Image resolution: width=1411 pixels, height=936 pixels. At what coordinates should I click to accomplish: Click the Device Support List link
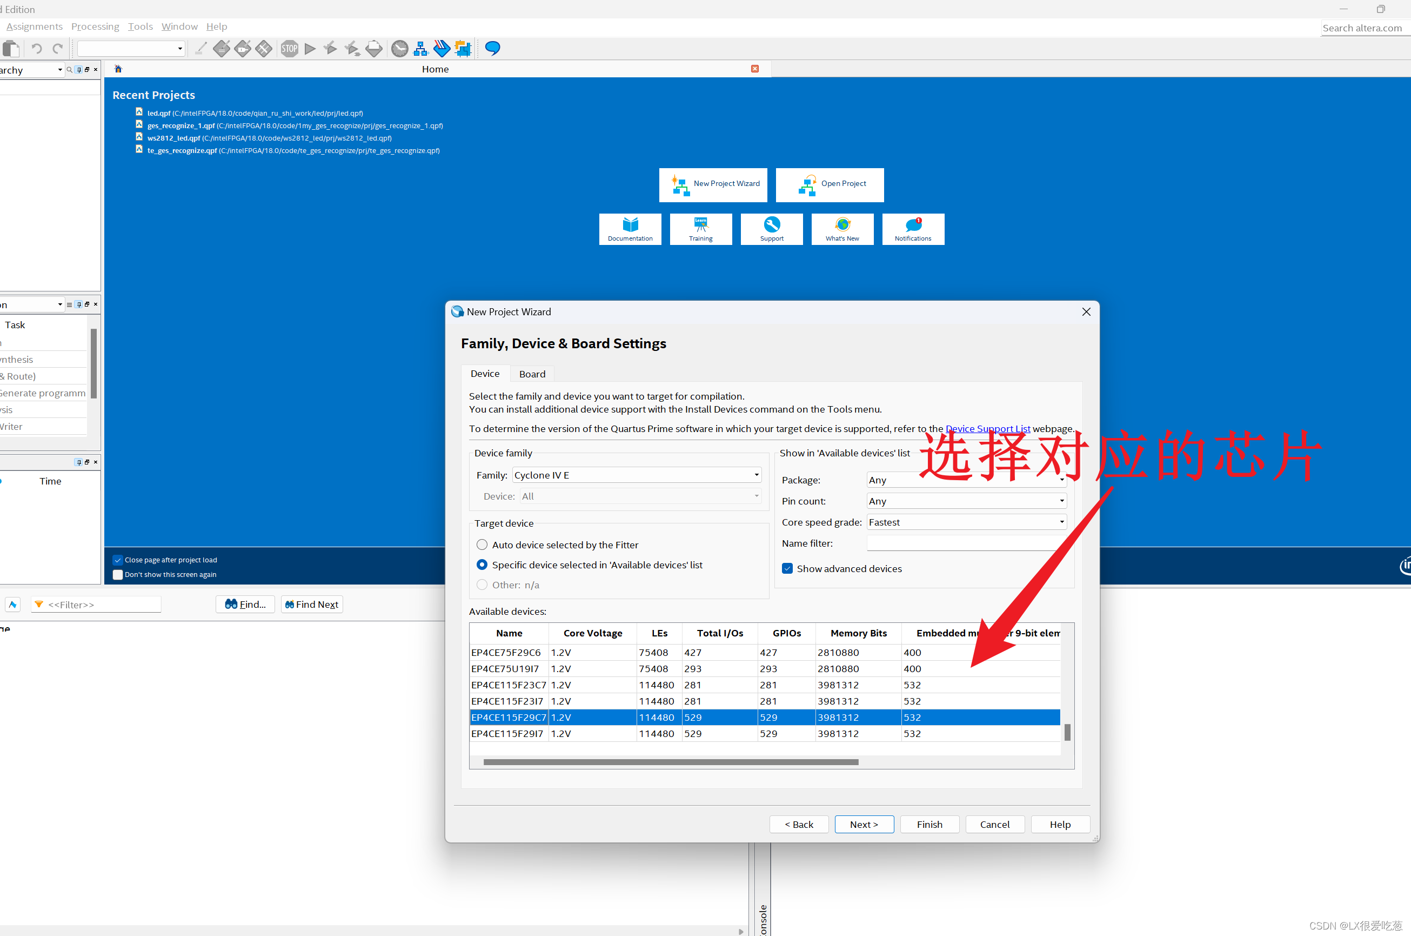[x=987, y=429]
